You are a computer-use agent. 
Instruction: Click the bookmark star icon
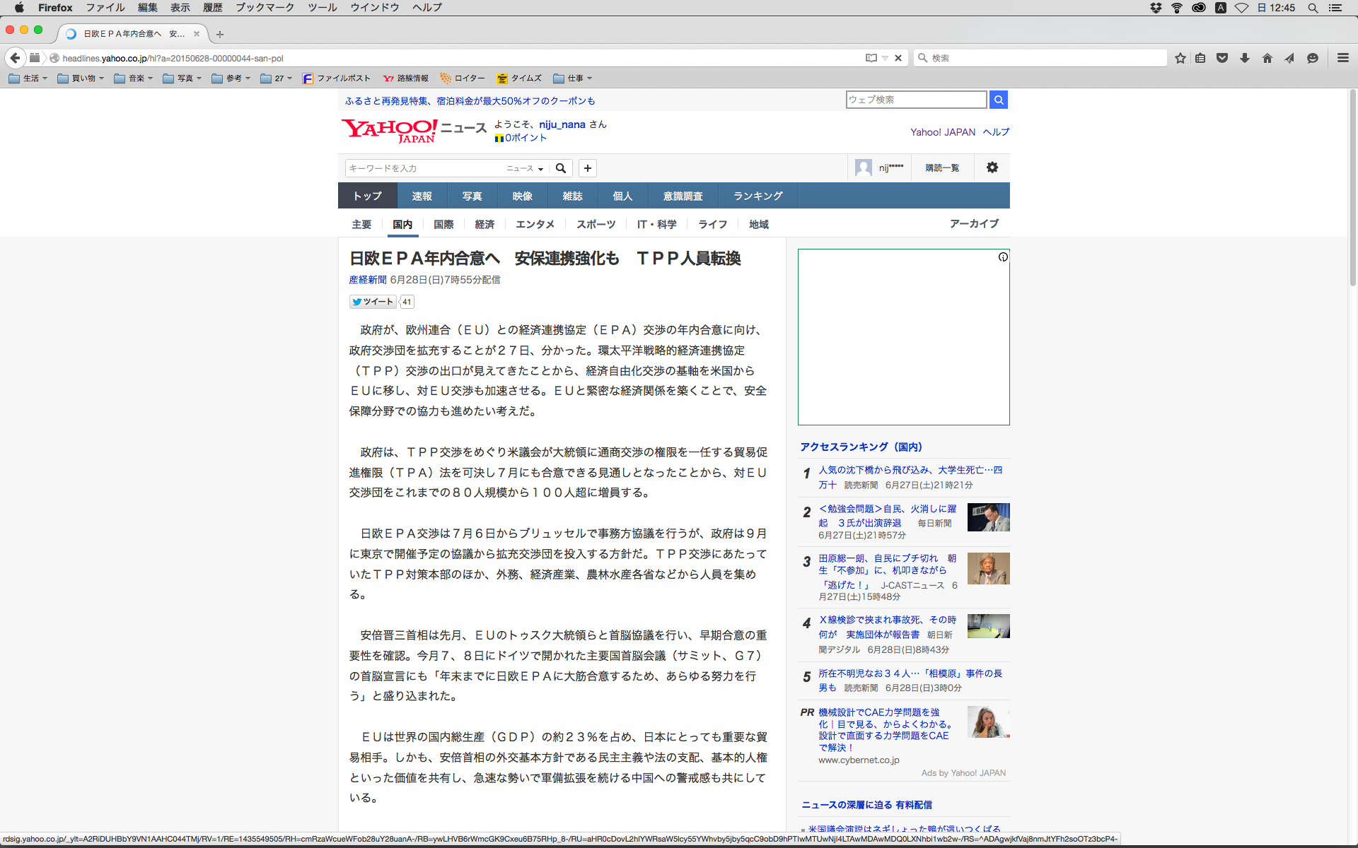pos(1180,58)
